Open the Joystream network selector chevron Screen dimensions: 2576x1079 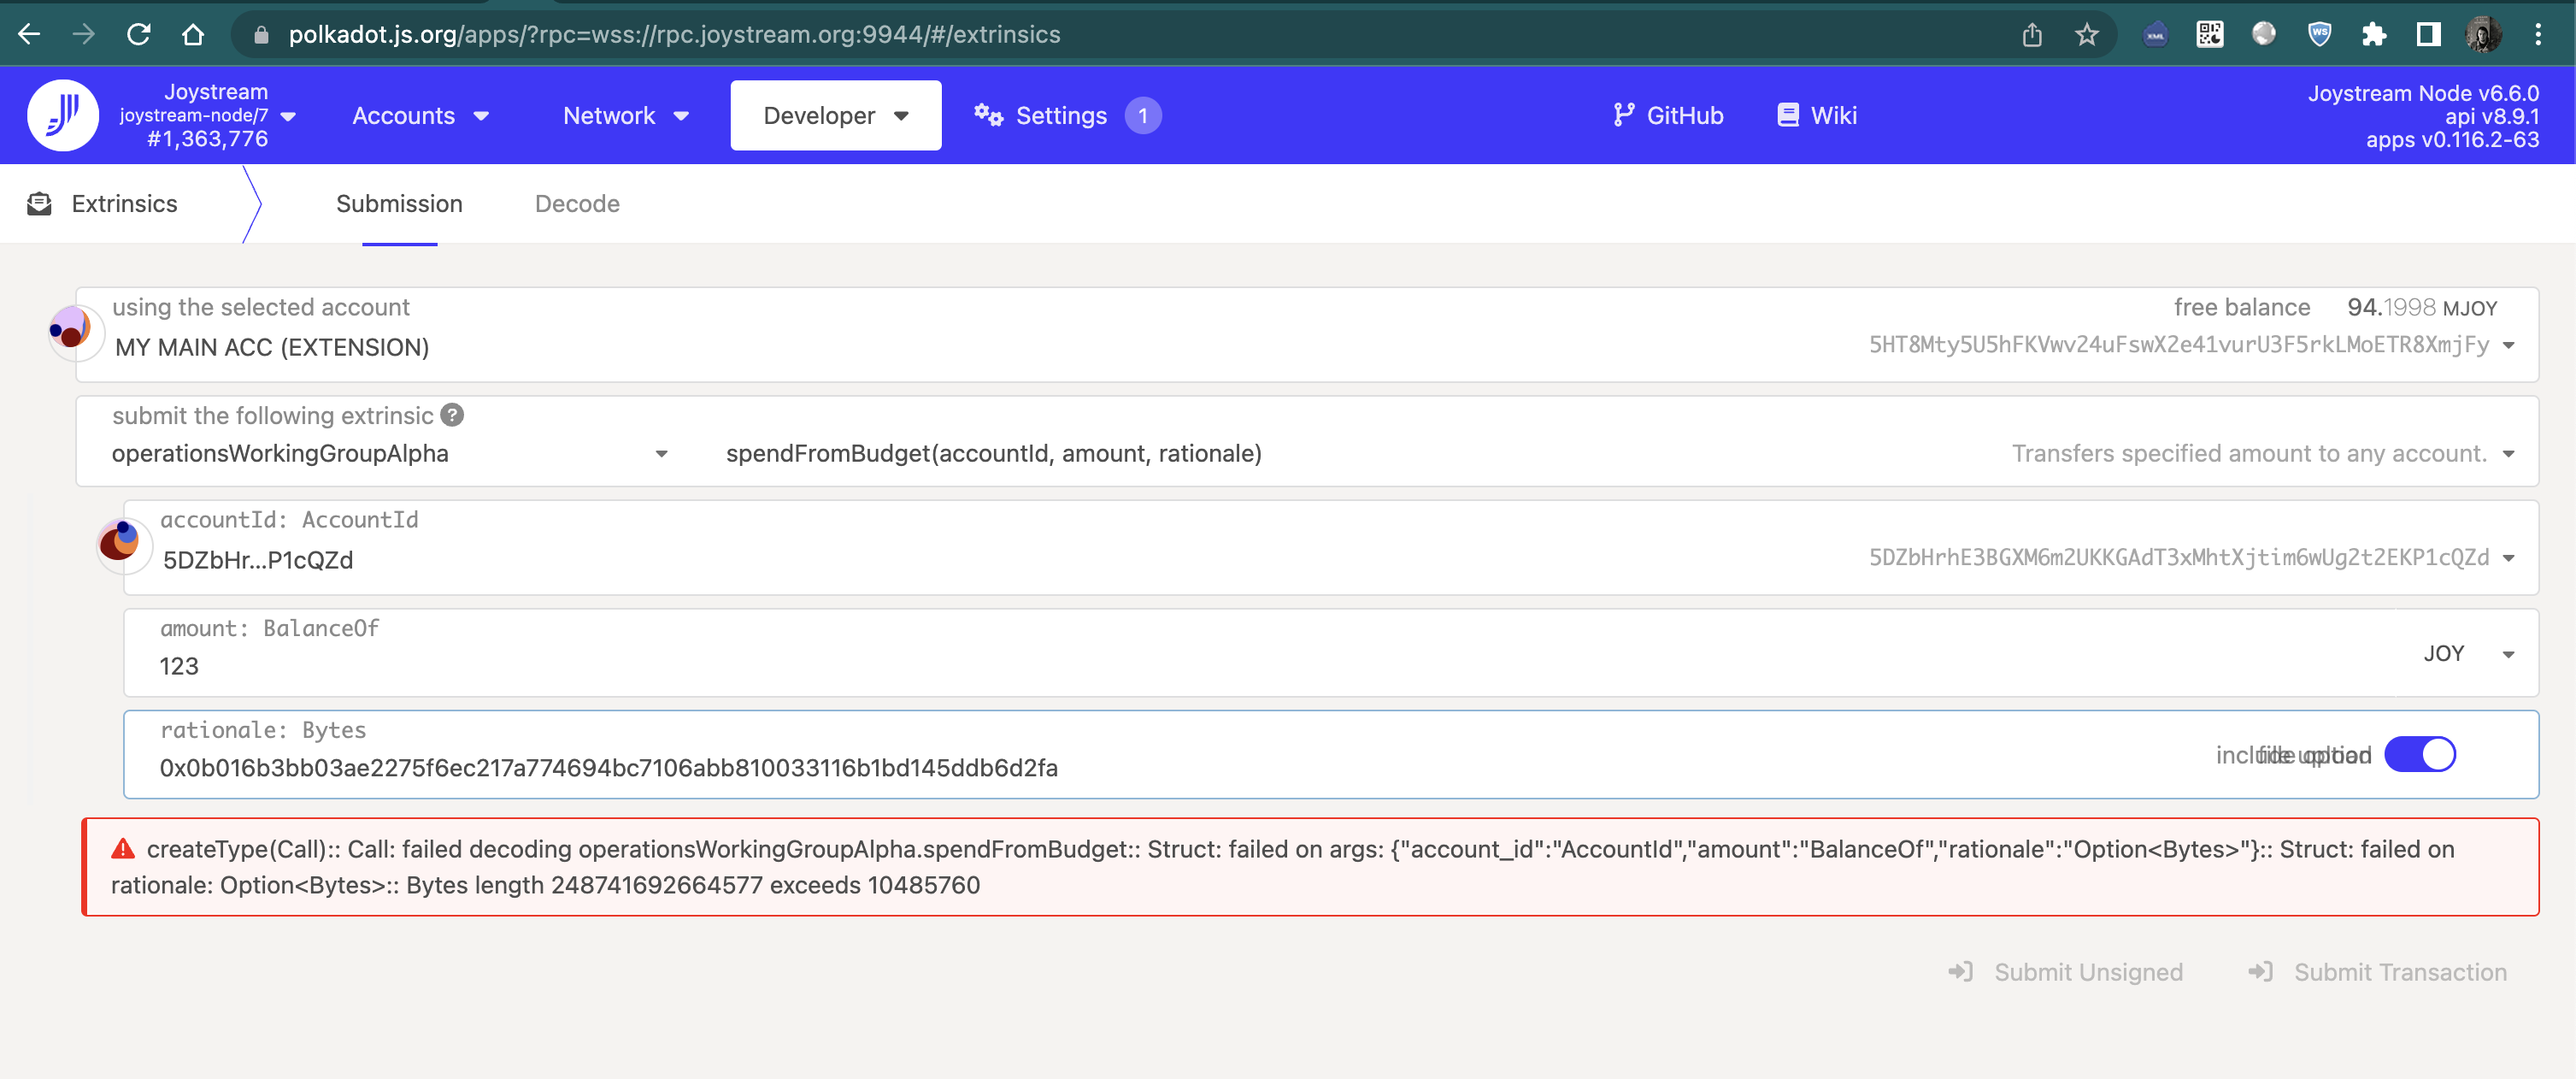pyautogui.click(x=289, y=116)
